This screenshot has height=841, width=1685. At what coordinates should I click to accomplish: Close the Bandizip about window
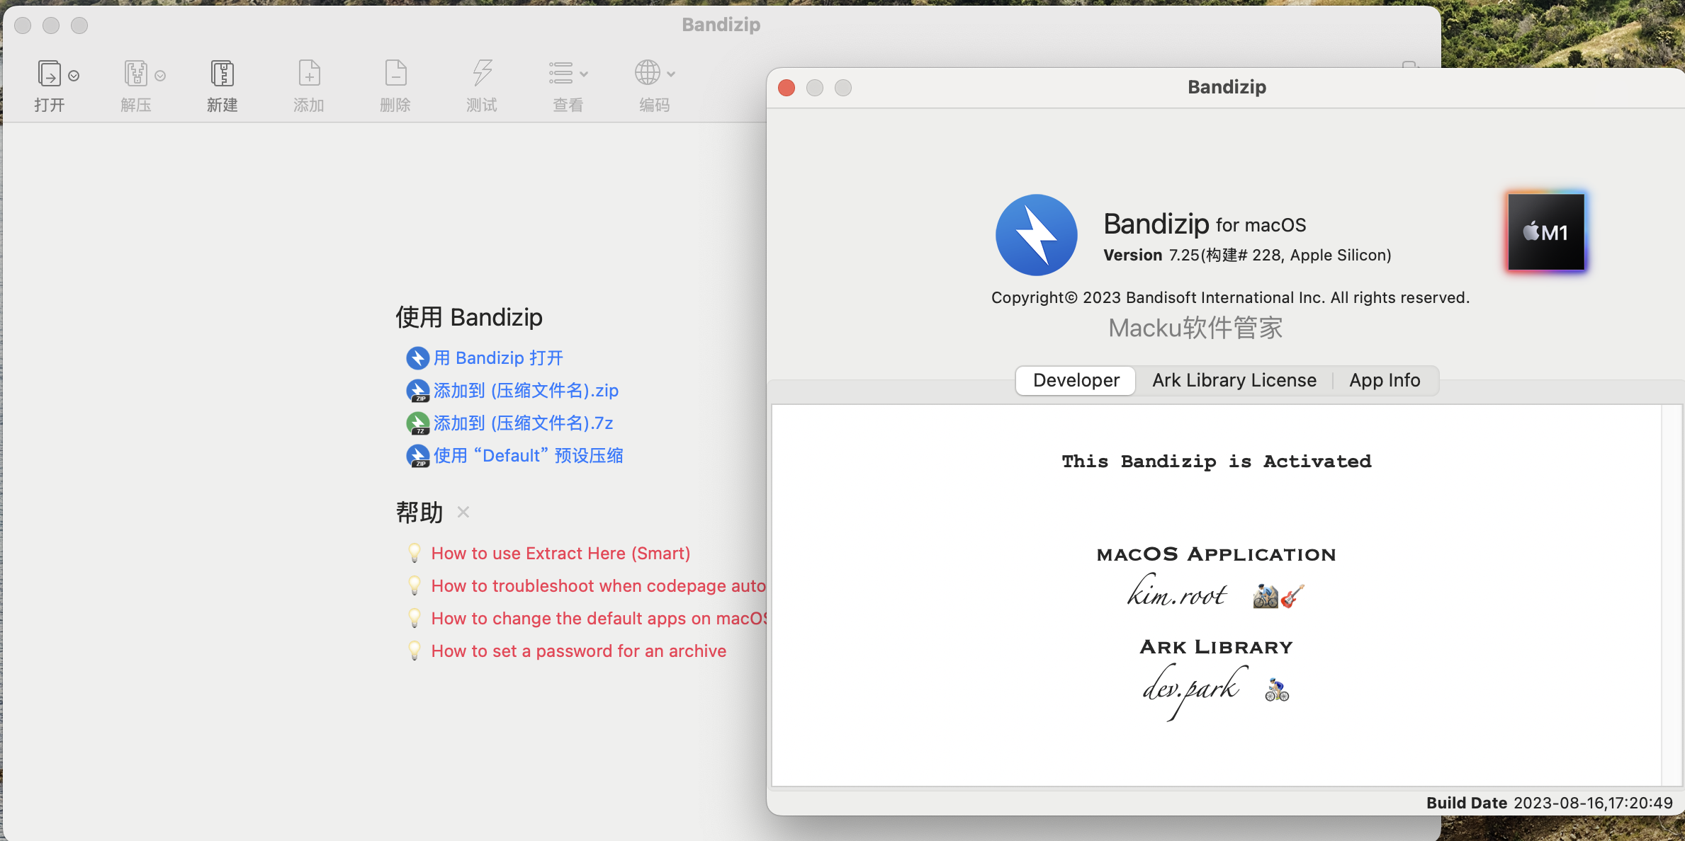click(x=787, y=88)
